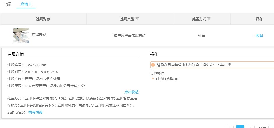Viewport: 274px width, 128px height.
Task: Click the jump-to-page input box
Action: [271, 127]
